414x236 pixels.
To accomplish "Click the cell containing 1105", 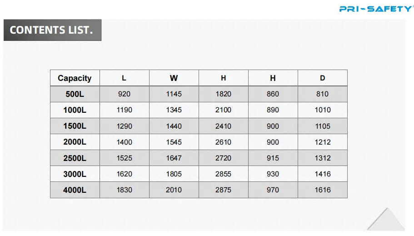I will click(323, 126).
